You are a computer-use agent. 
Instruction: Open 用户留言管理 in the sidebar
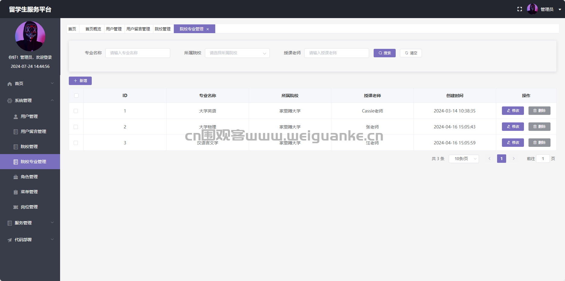point(30,131)
